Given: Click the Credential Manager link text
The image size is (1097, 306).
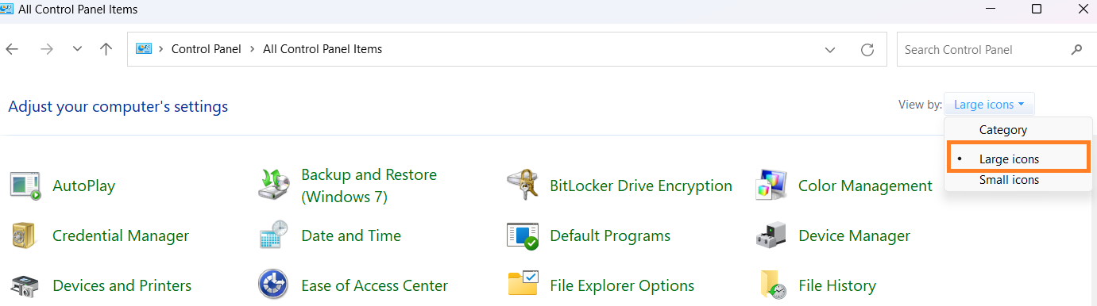Looking at the screenshot, I should [x=121, y=235].
